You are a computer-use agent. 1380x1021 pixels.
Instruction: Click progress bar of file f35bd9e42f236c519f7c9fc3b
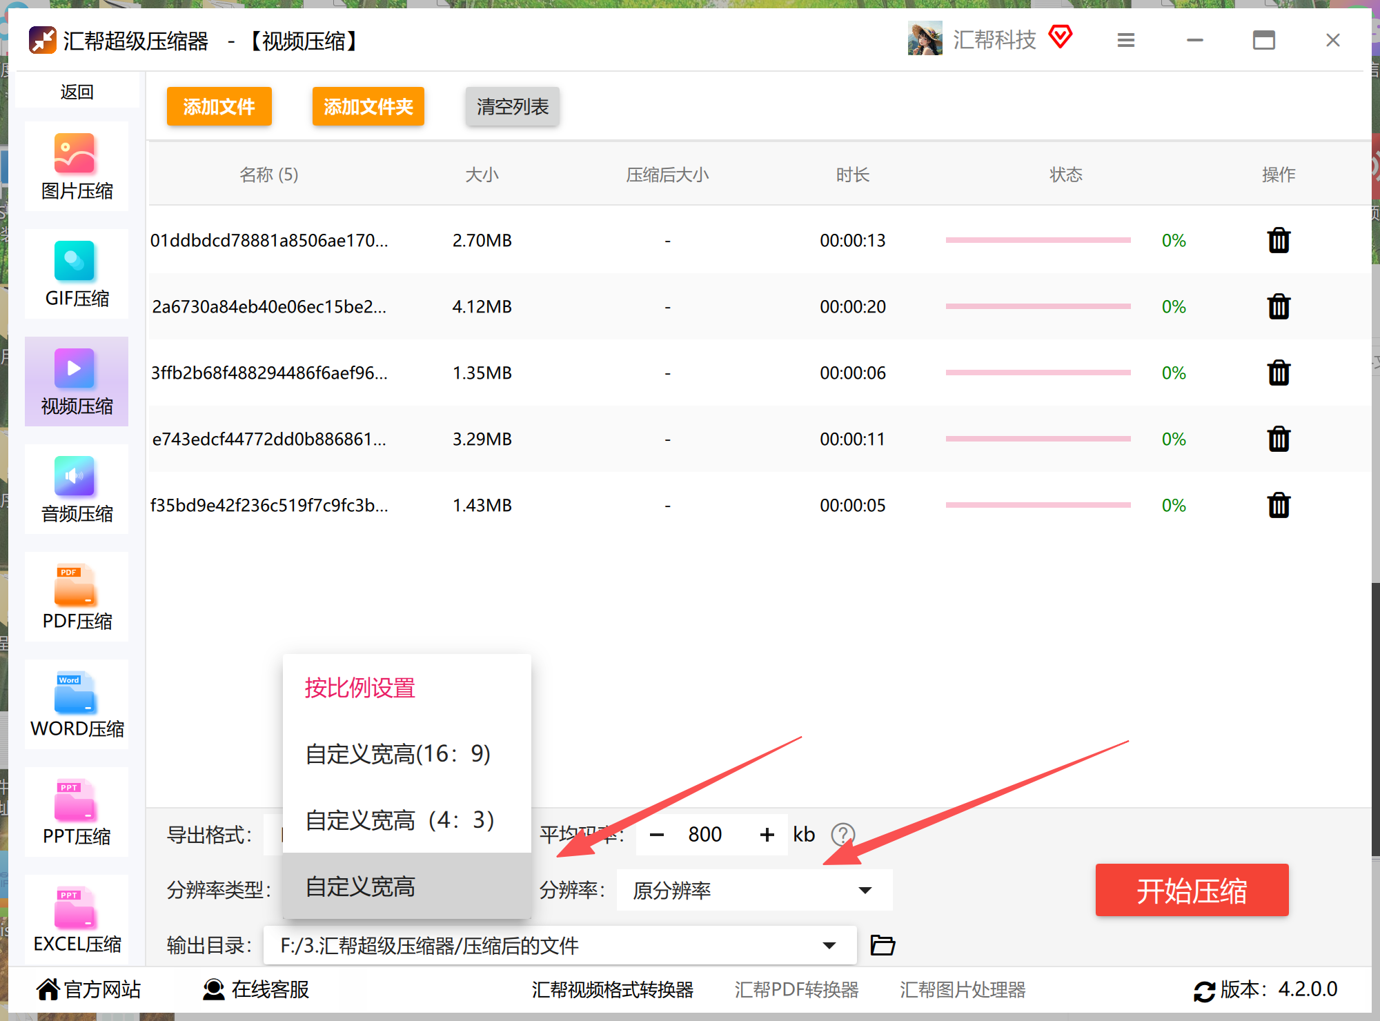pos(1038,505)
